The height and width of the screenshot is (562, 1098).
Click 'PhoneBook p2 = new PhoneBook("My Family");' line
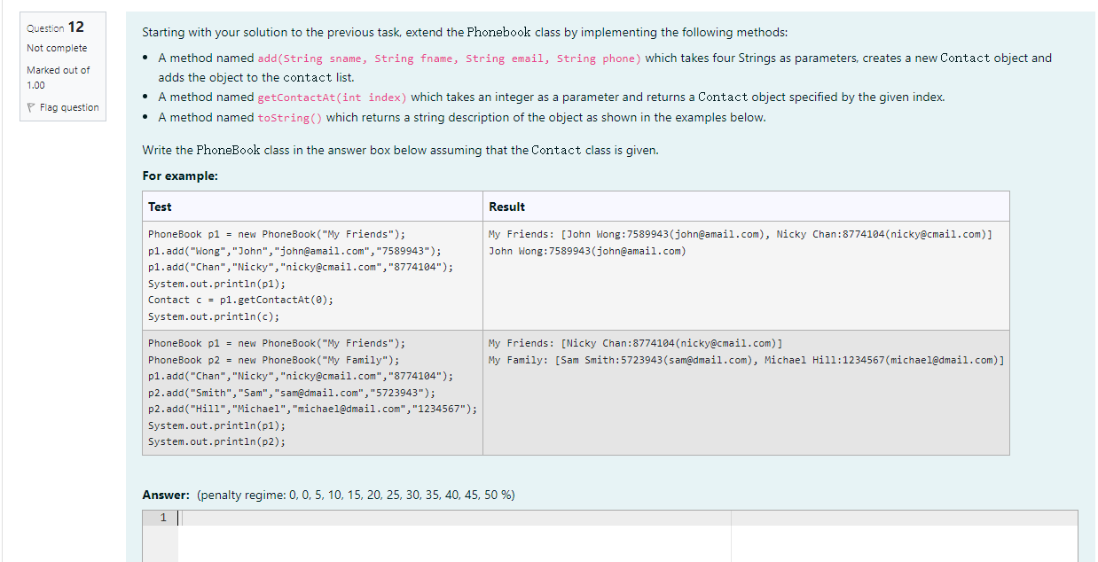273,360
